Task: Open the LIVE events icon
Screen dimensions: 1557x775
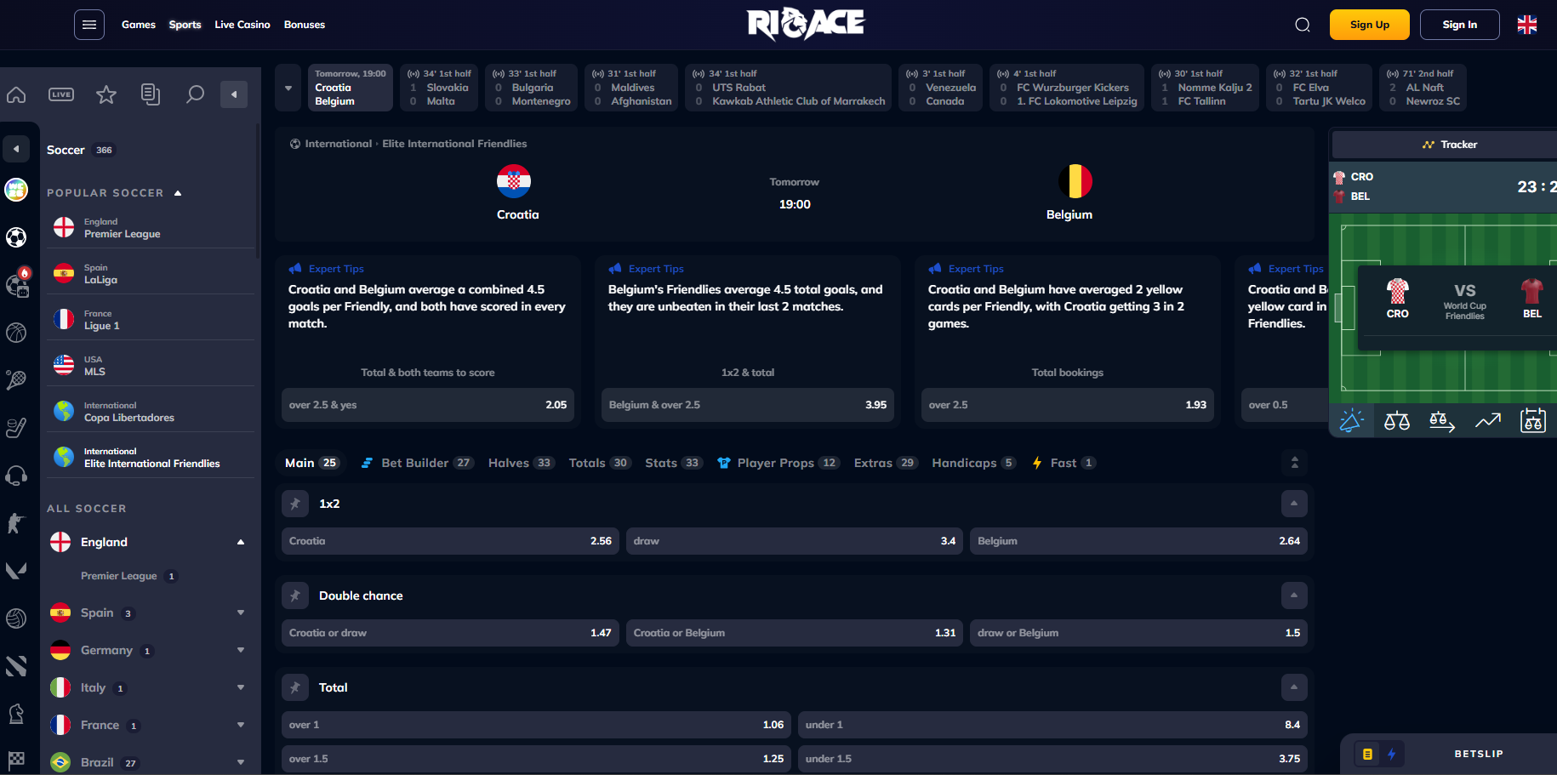Action: (x=61, y=94)
